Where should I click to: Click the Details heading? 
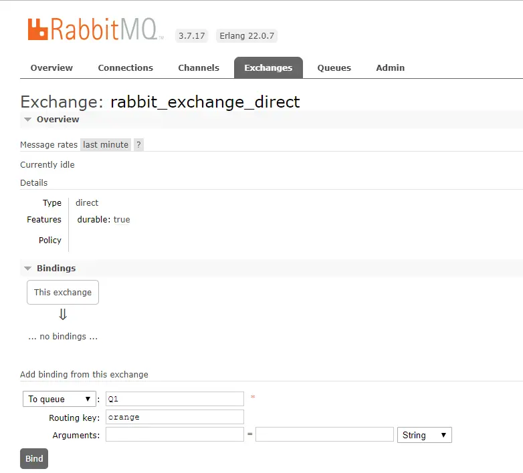[x=34, y=183]
